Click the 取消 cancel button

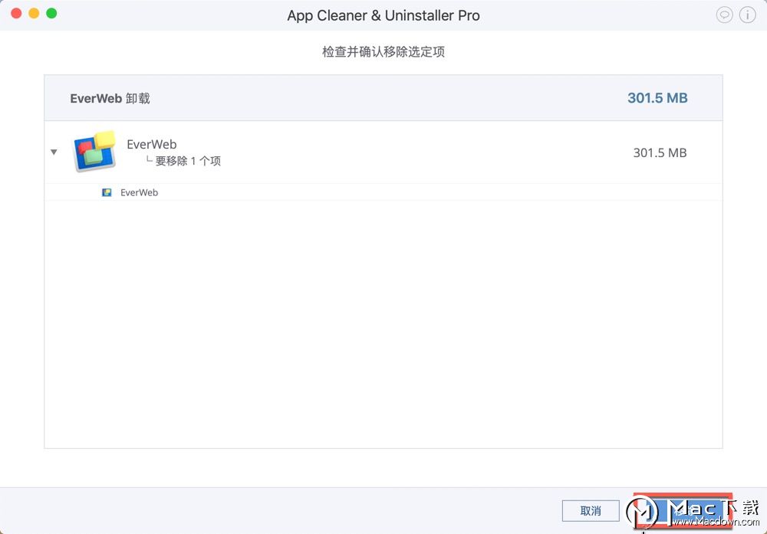tap(591, 511)
